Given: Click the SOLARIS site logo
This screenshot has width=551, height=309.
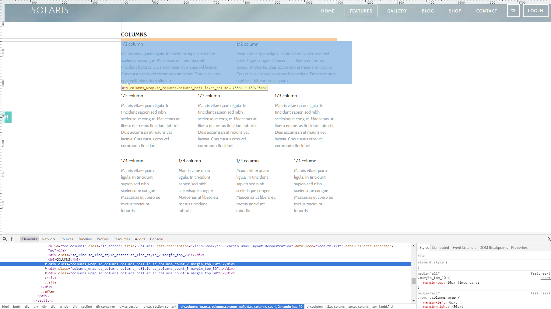Looking at the screenshot, I should (50, 10).
